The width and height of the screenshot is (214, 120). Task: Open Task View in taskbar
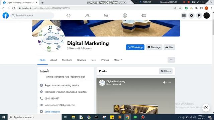(66, 117)
